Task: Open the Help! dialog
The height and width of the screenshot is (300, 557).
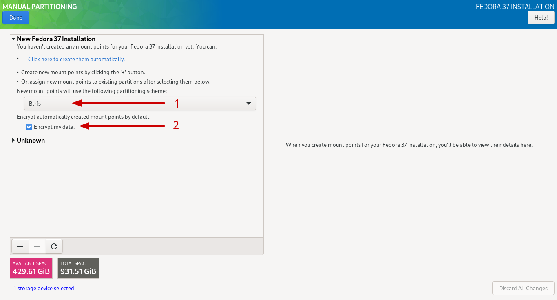Action: tap(541, 18)
